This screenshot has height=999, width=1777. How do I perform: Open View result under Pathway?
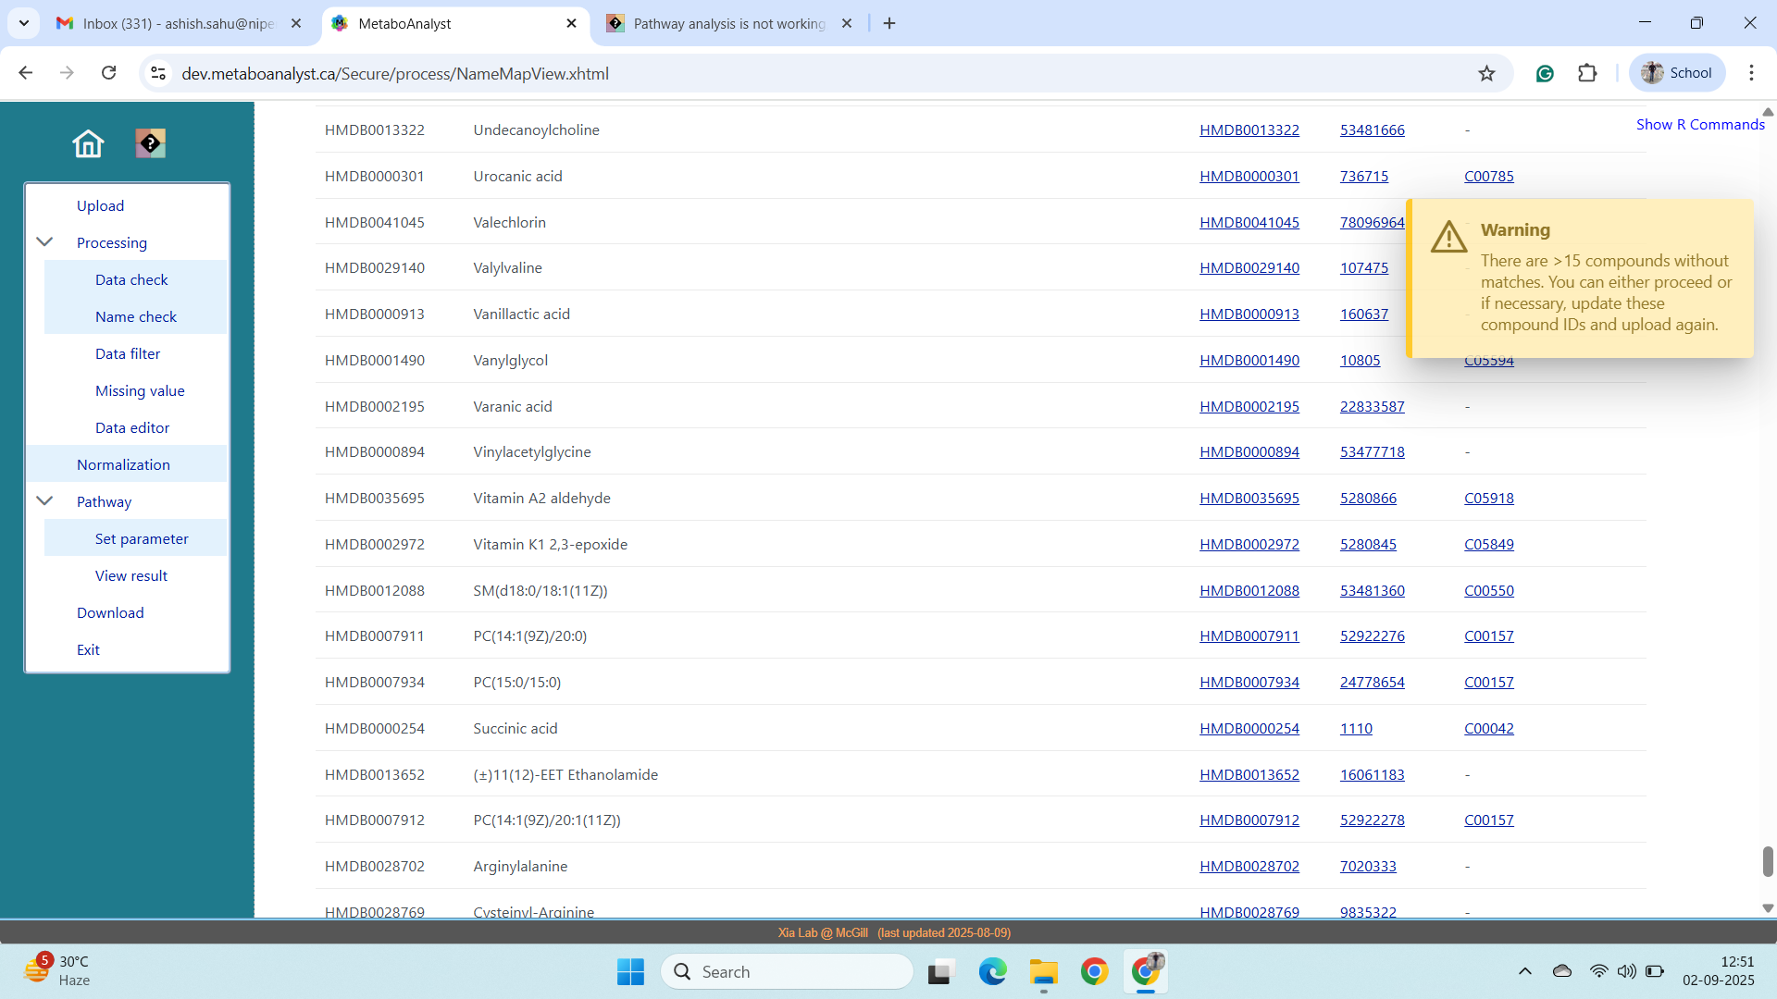(x=131, y=575)
